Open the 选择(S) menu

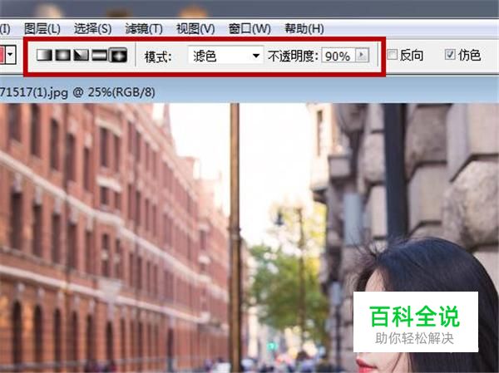(x=92, y=29)
